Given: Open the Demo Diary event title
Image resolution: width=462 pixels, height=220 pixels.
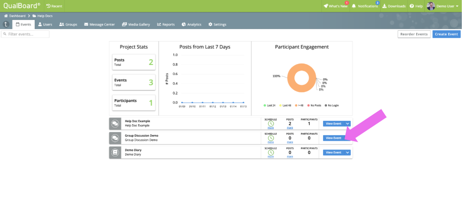Looking at the screenshot, I should [x=133, y=150].
